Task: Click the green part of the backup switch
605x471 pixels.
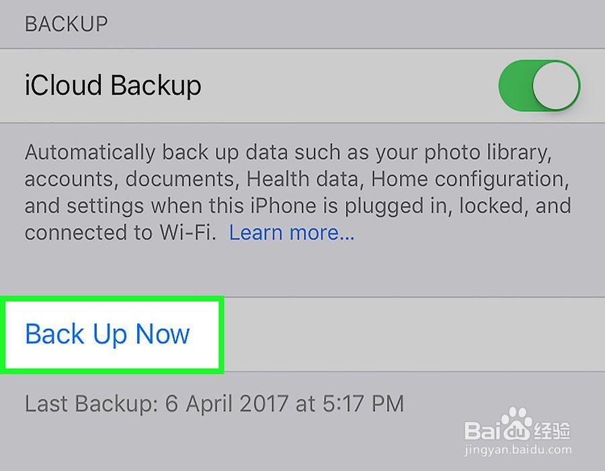Action: coord(515,85)
